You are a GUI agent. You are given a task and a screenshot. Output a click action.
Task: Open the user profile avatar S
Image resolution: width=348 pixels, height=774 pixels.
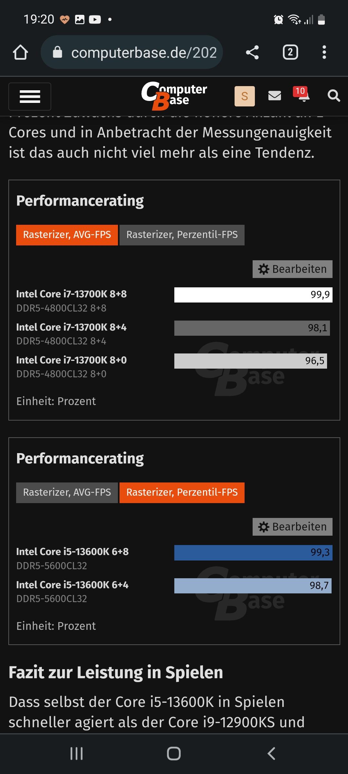[245, 96]
